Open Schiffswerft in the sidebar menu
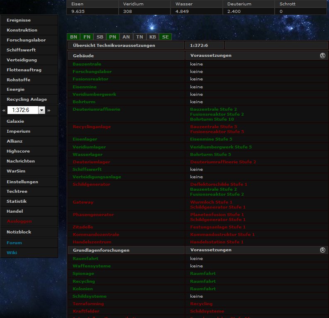The image size is (329, 318). point(29,50)
